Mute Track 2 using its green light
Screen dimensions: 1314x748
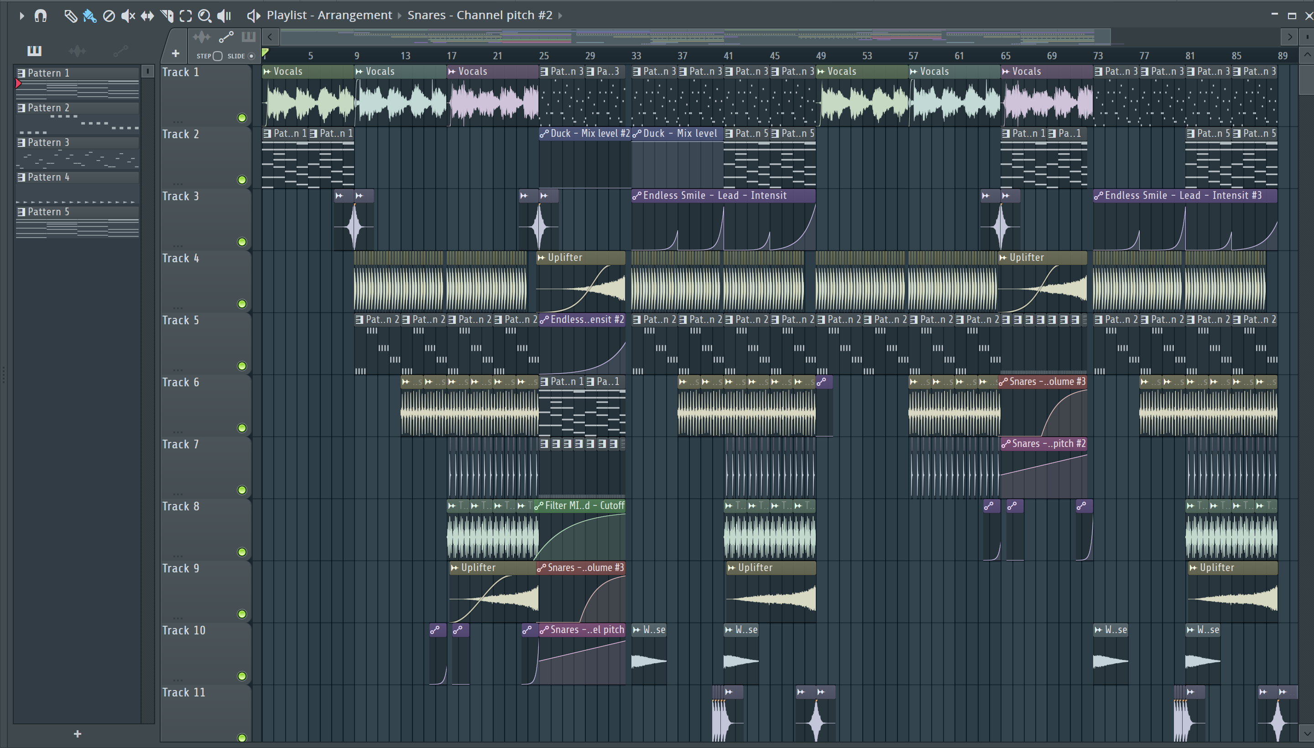[x=242, y=180]
